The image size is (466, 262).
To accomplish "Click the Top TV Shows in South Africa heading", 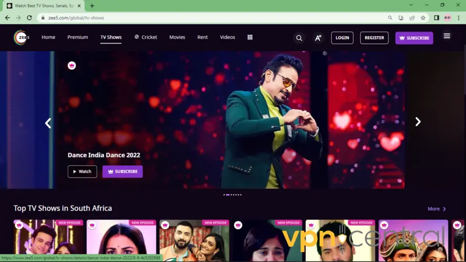I will click(x=63, y=208).
